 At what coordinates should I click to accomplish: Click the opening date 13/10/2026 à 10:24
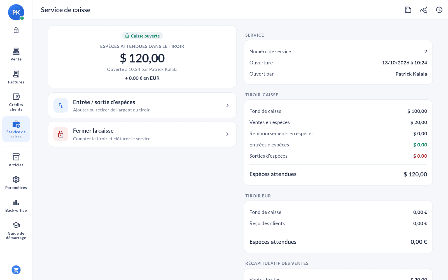point(405,63)
